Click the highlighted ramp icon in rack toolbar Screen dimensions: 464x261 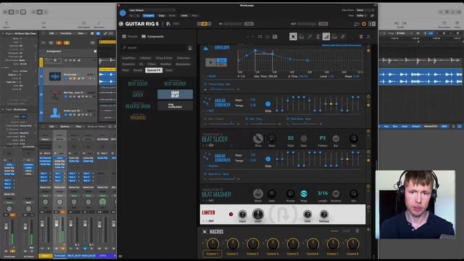click(x=326, y=36)
